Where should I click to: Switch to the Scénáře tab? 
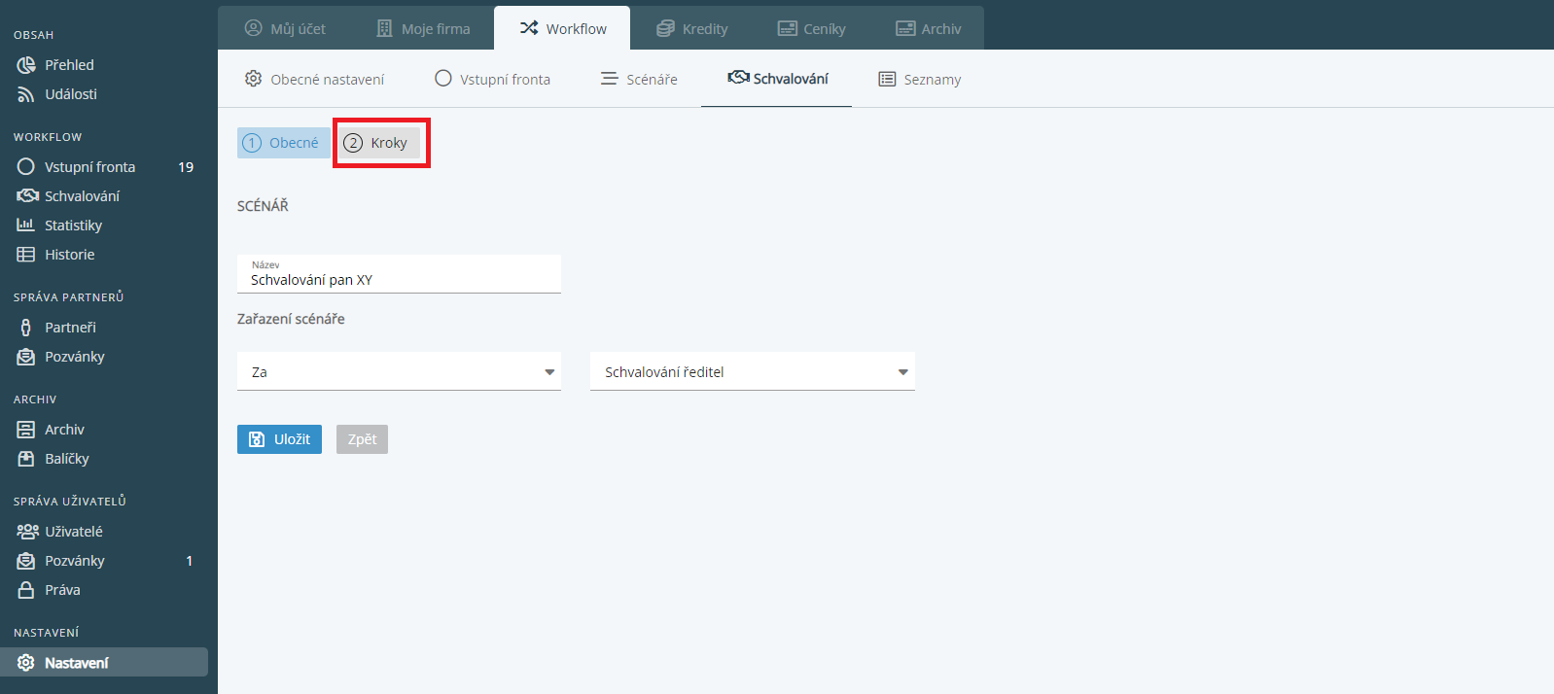(x=639, y=80)
